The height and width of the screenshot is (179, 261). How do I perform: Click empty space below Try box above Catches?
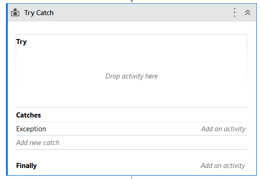[131, 98]
